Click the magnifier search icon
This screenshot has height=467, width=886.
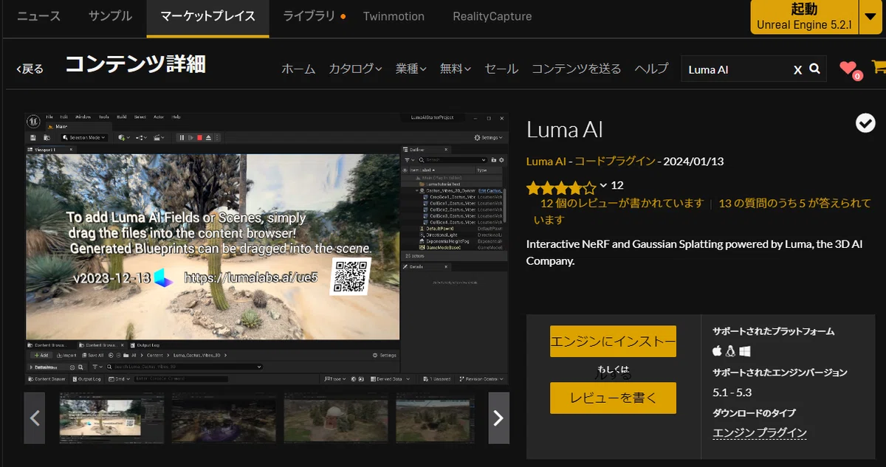click(814, 69)
